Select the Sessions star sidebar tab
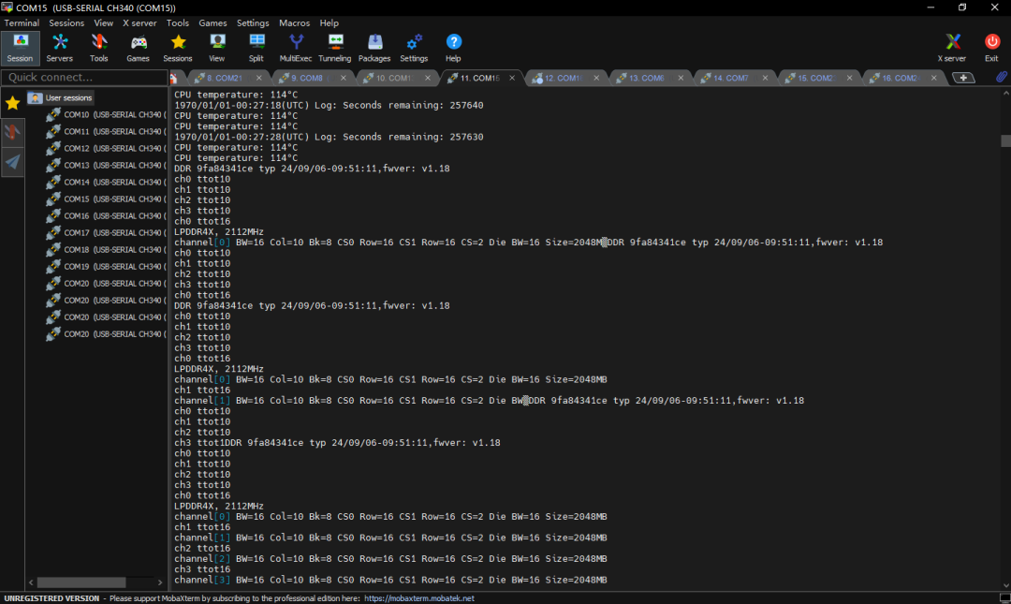 [12, 103]
